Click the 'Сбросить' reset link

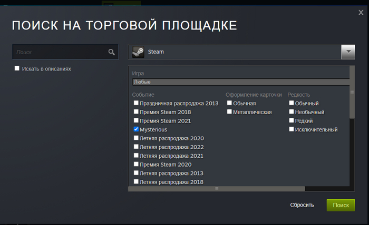[302, 205]
